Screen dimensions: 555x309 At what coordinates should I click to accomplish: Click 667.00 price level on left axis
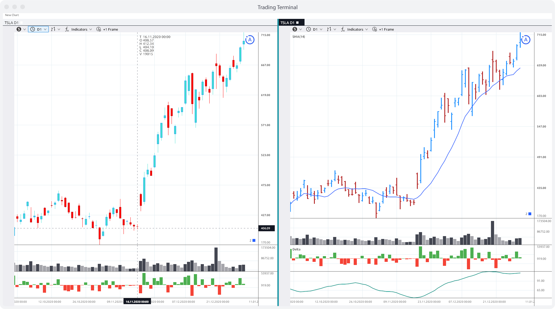click(x=265, y=65)
